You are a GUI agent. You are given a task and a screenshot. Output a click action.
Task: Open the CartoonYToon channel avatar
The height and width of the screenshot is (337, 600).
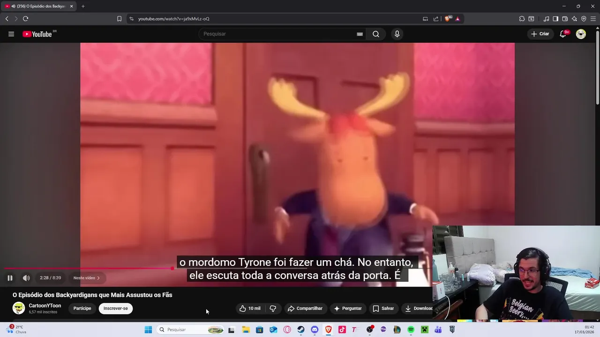(19, 308)
